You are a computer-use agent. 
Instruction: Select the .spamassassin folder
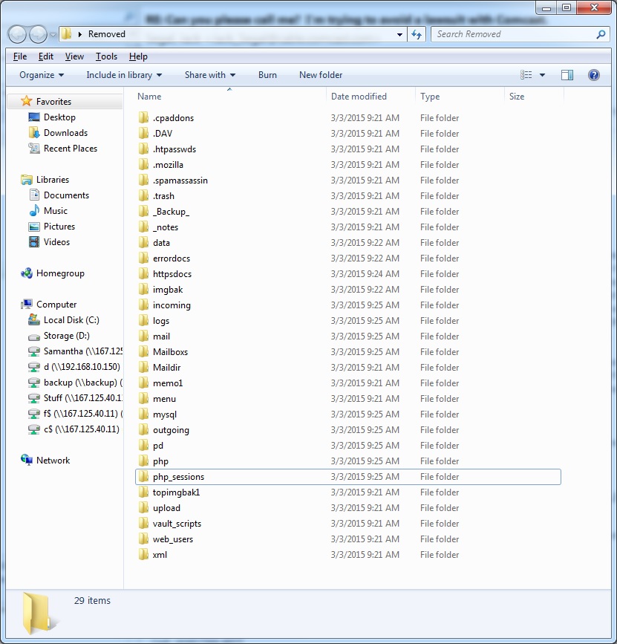click(180, 180)
